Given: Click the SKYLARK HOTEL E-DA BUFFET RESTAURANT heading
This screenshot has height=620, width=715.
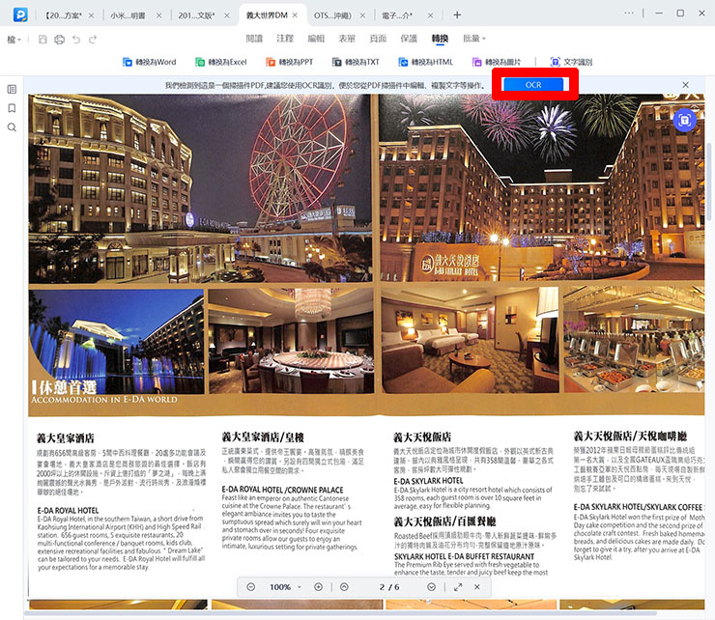Looking at the screenshot, I should tap(464, 556).
